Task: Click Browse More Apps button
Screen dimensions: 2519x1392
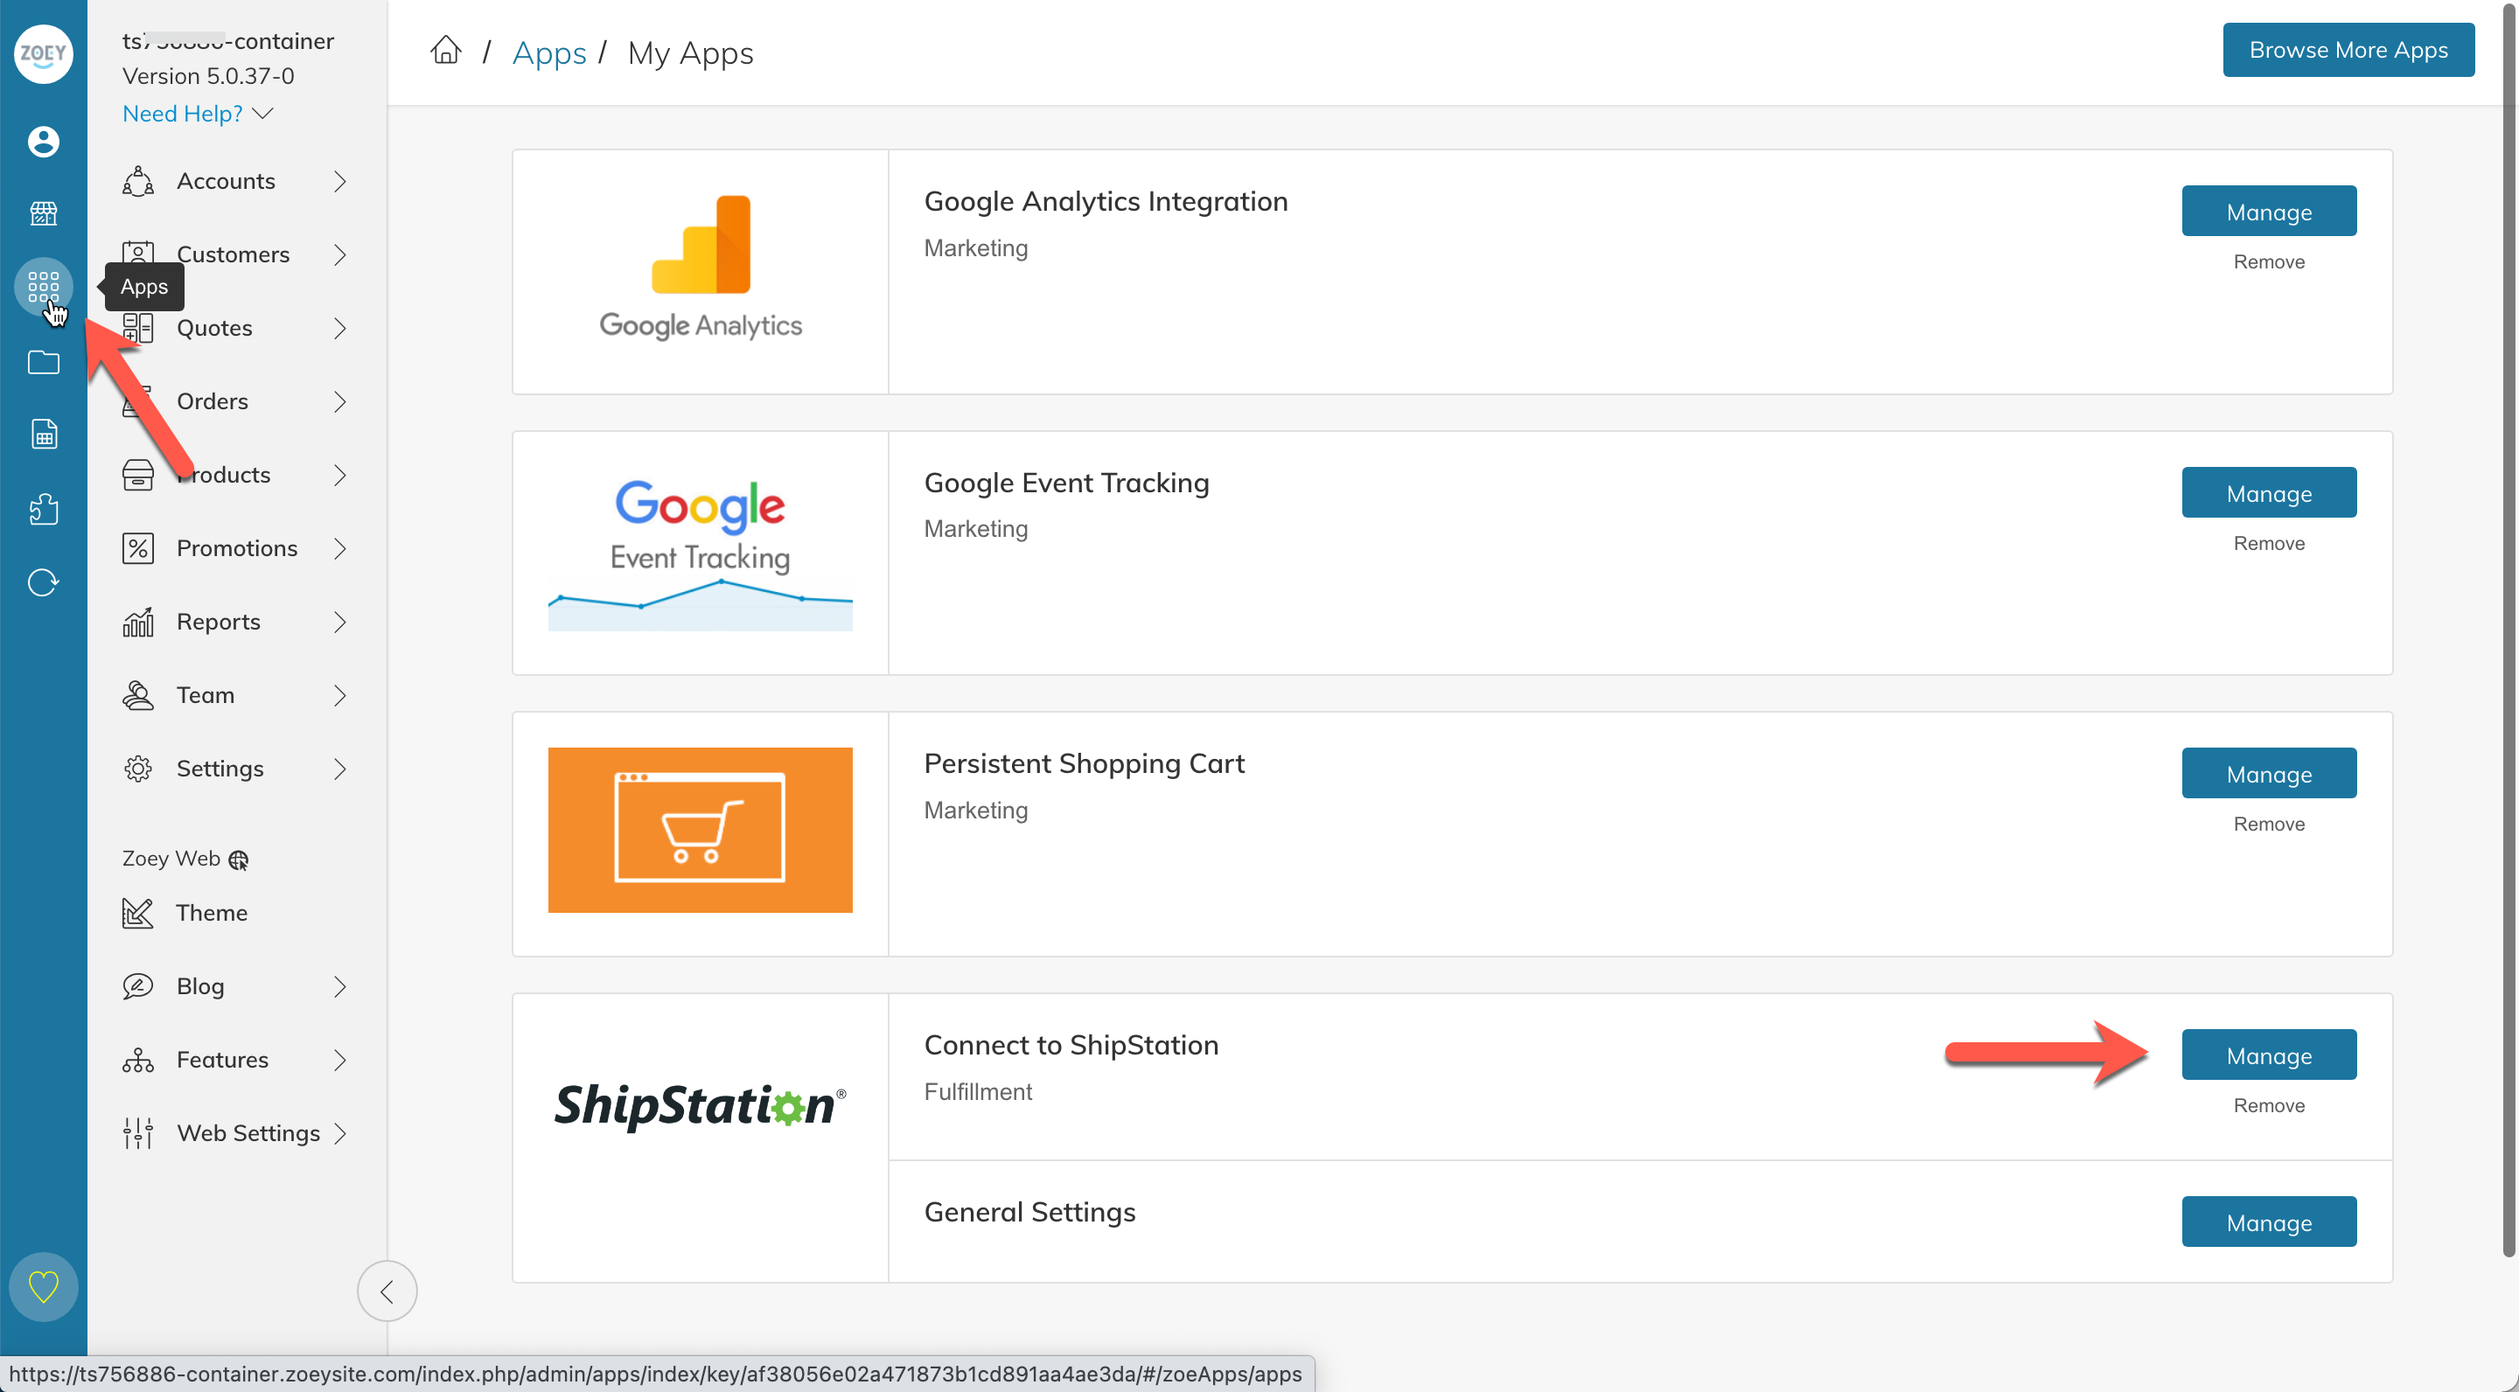Action: click(x=2347, y=50)
